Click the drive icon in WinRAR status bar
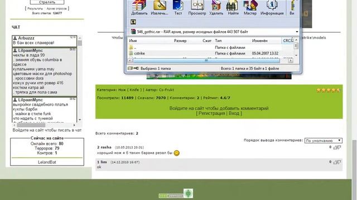The height and width of the screenshot is (200, 357). 130,68
